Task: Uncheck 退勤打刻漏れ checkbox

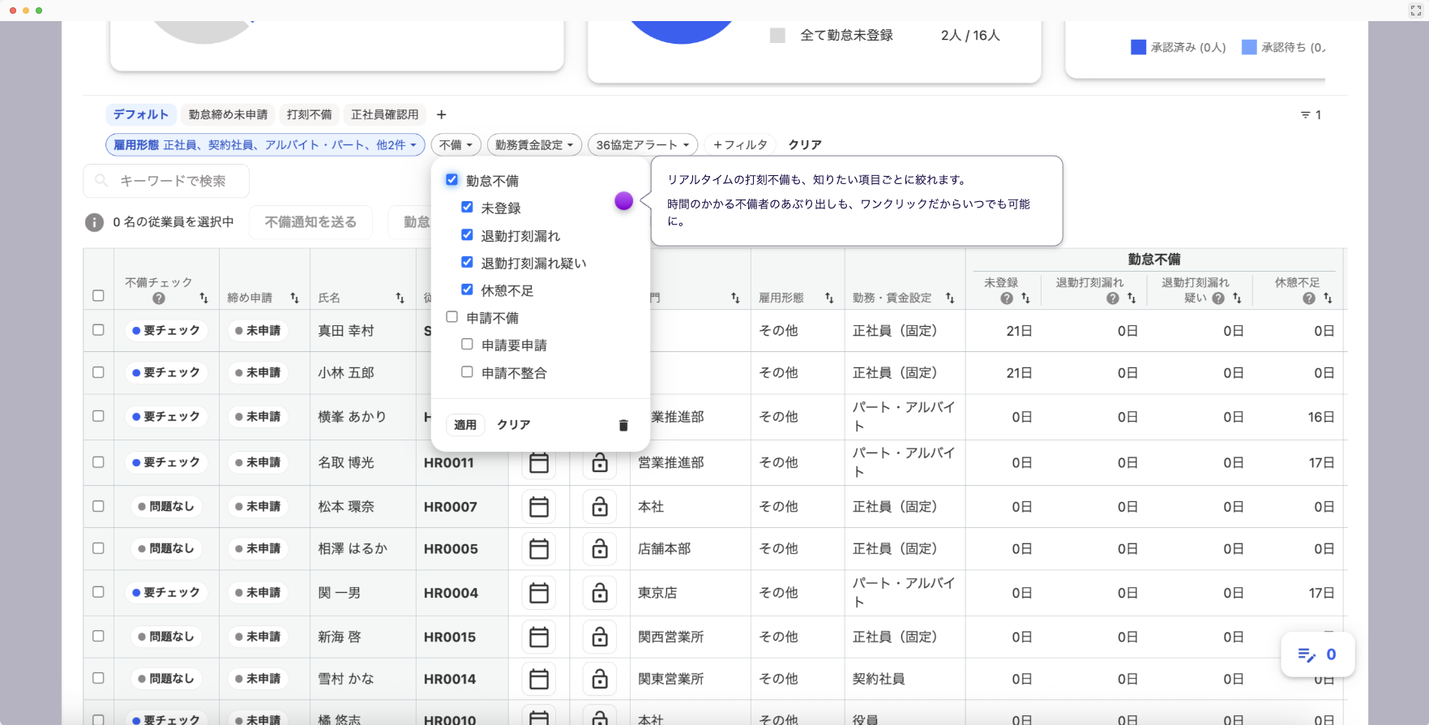Action: 467,235
